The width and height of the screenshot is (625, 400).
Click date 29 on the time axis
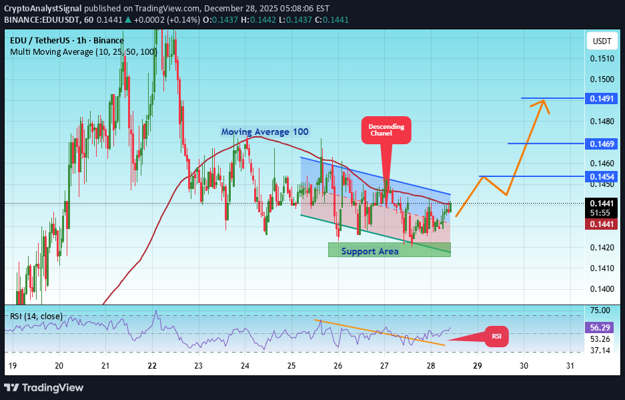[478, 365]
